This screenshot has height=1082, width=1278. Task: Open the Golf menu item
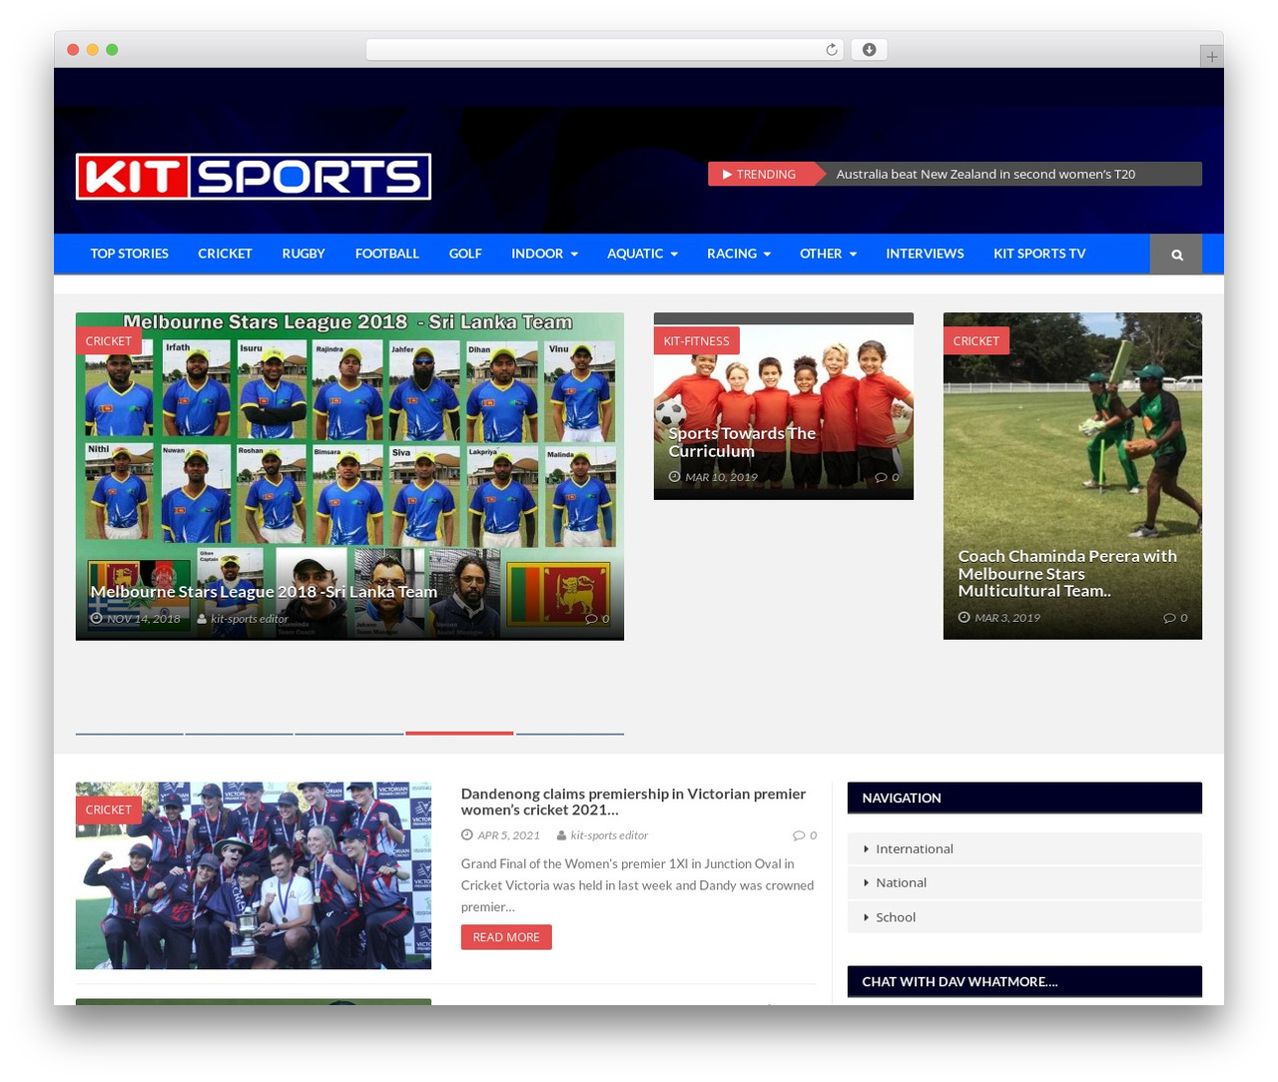coord(465,254)
